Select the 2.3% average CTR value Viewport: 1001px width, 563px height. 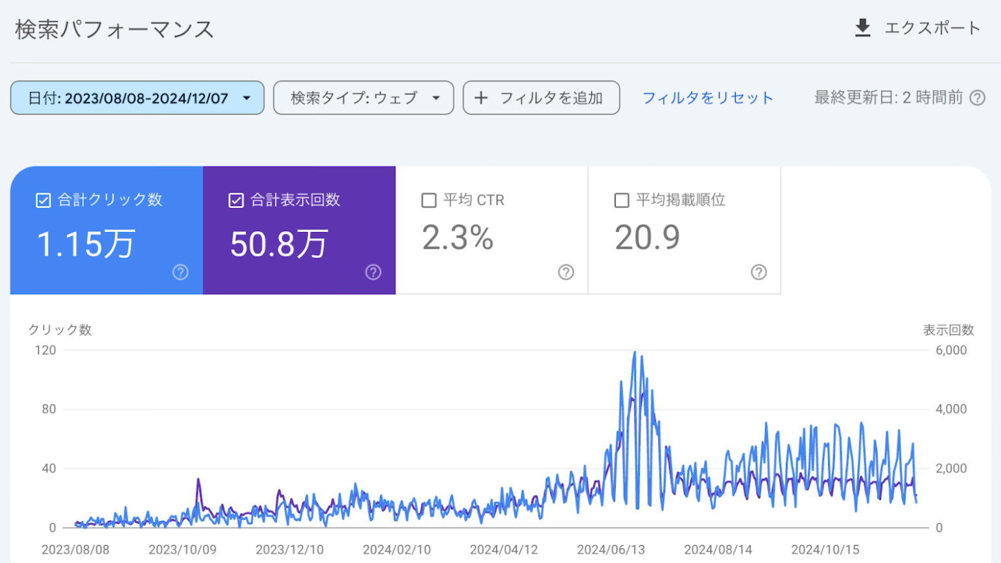tap(458, 238)
